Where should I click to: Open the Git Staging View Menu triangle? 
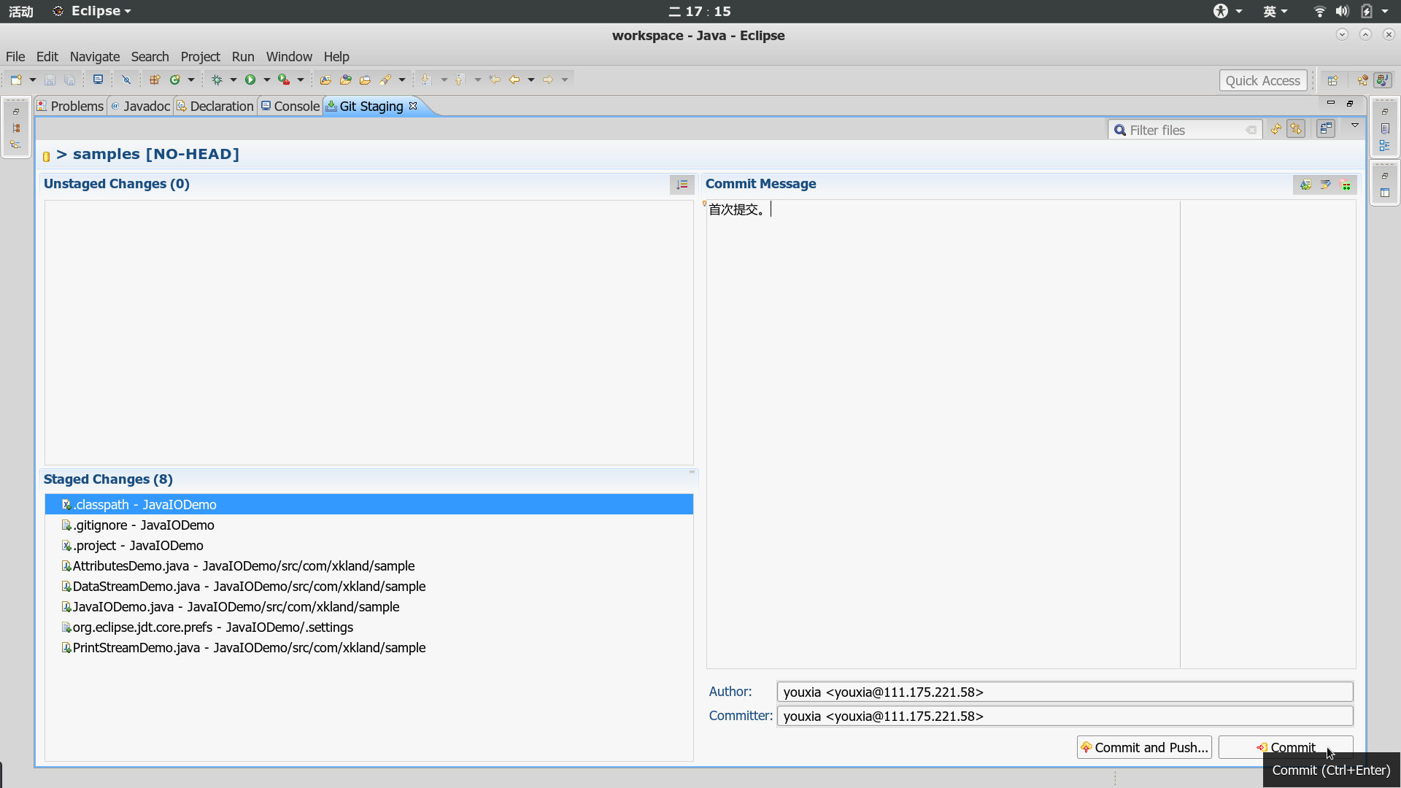(x=1355, y=126)
